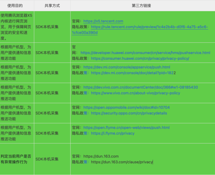Open the security.oppo.com privacydetails link
The width and height of the screenshot is (215, 175).
point(129,113)
